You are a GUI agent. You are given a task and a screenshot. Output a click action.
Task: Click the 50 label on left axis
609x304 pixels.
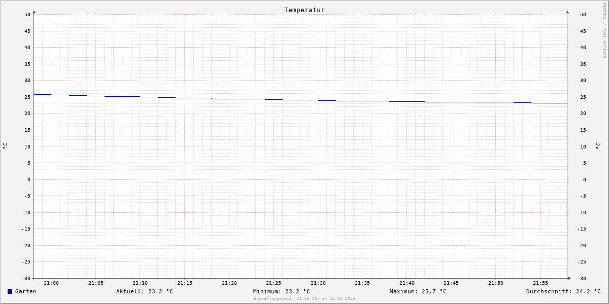(x=27, y=15)
